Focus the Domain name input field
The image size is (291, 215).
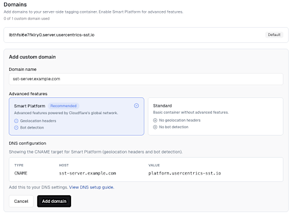[x=146, y=79]
